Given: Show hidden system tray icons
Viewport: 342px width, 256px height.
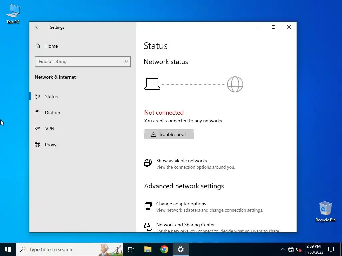Looking at the screenshot, I should pos(283,249).
